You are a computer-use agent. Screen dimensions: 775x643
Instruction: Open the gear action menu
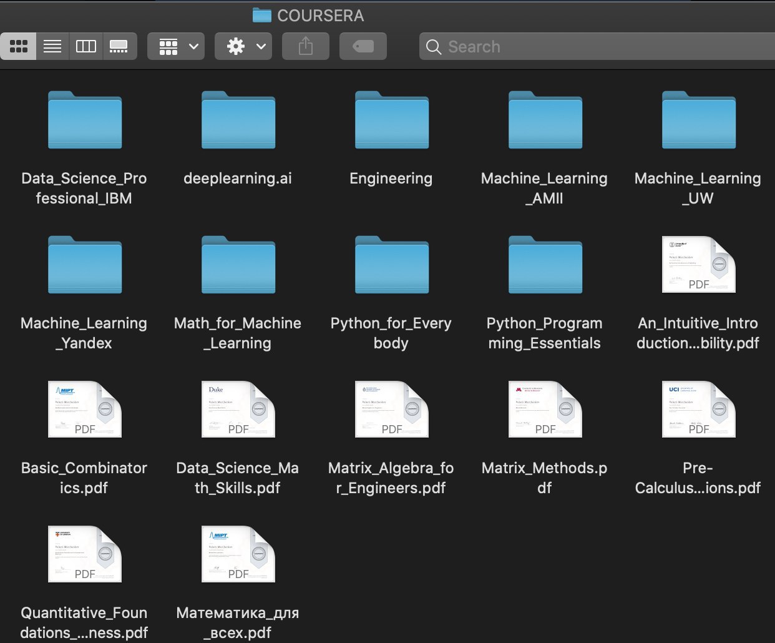(x=243, y=46)
